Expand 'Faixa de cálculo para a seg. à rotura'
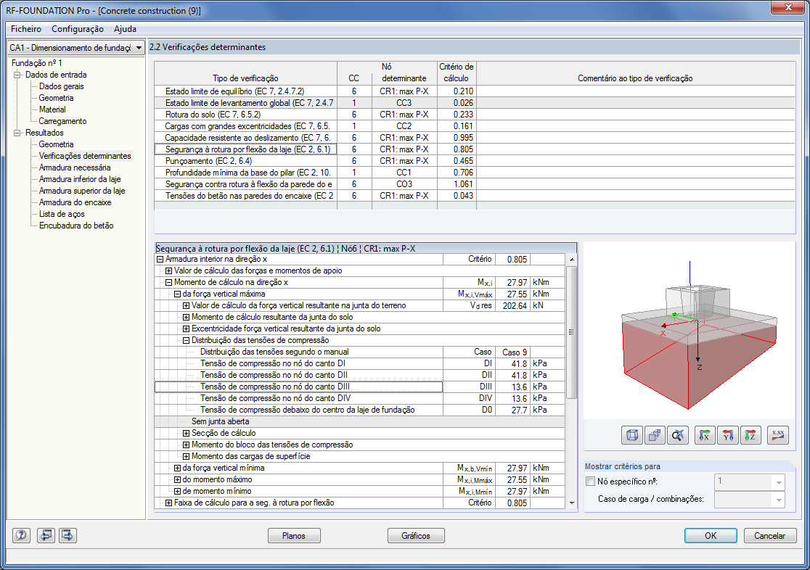810x570 pixels. click(168, 503)
